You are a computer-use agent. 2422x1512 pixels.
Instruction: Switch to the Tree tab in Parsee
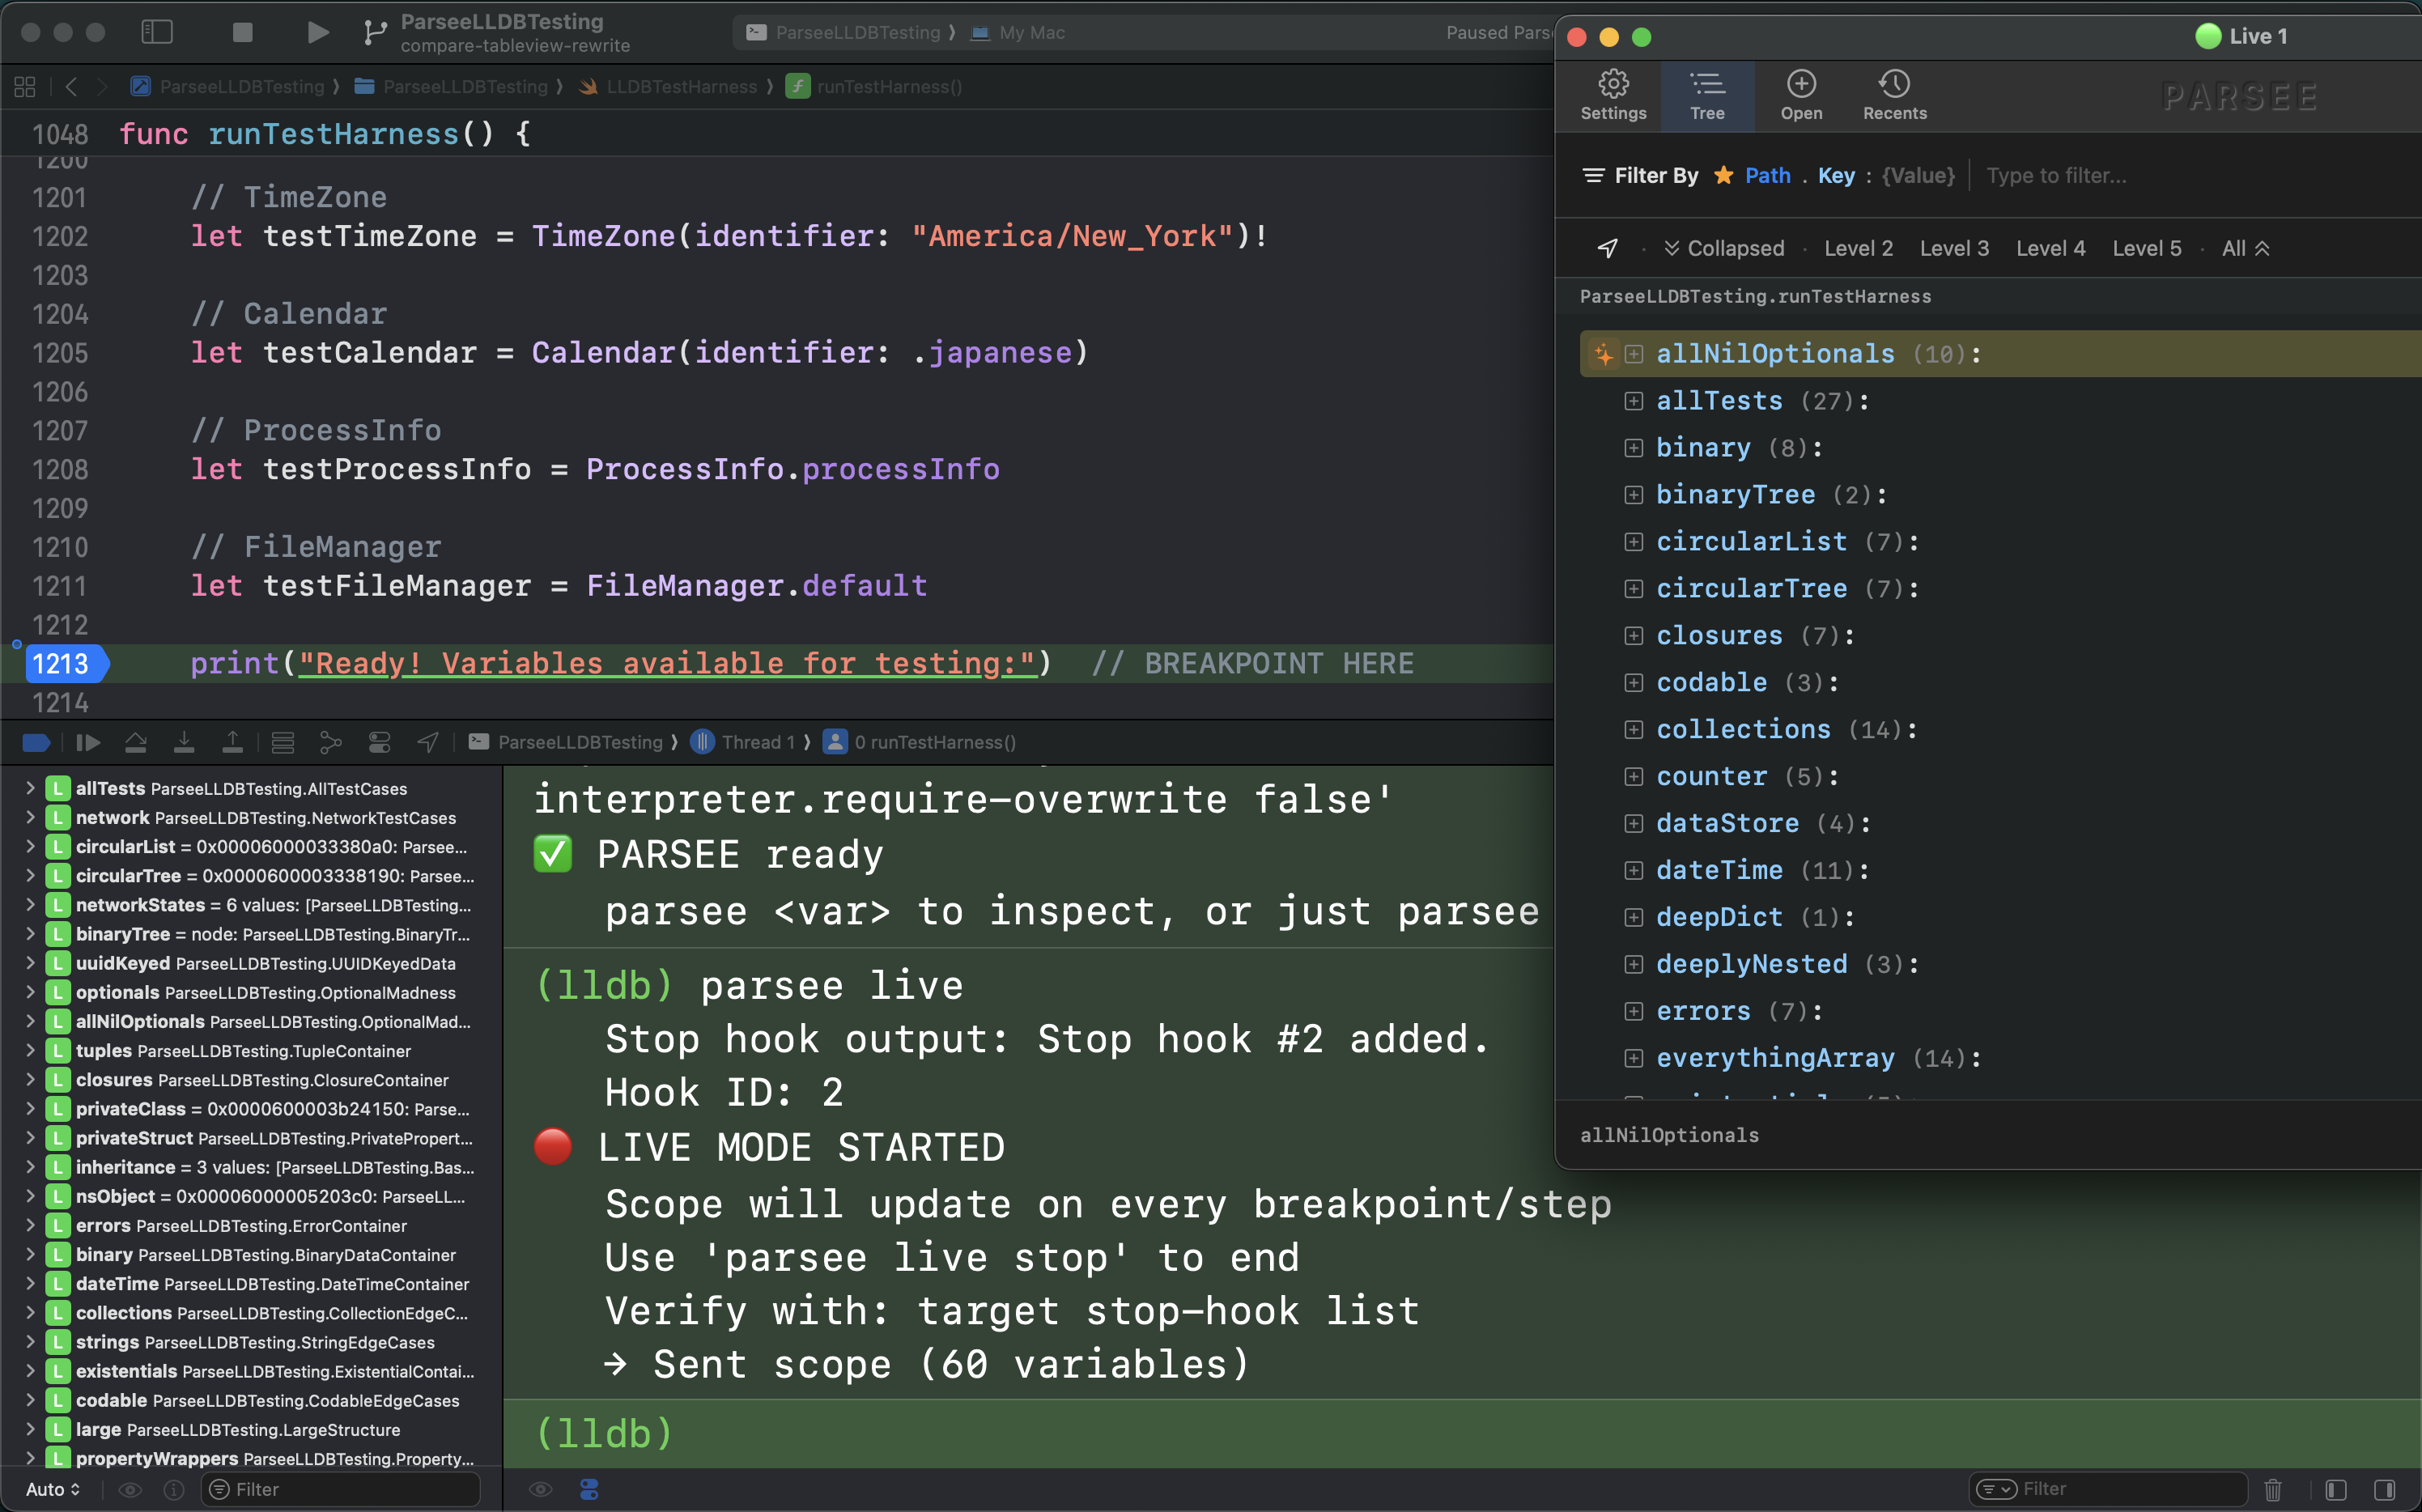(x=1707, y=96)
